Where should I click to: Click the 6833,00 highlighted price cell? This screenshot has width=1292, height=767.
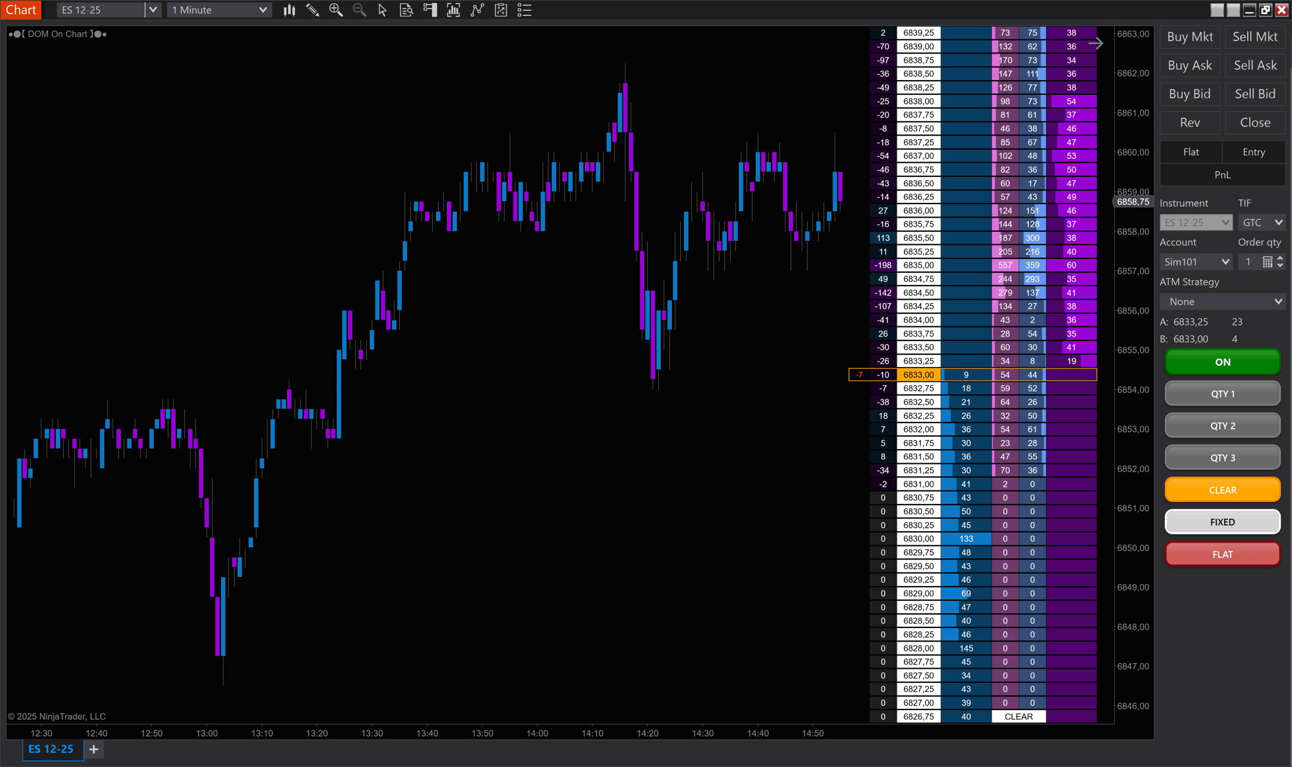tap(918, 375)
